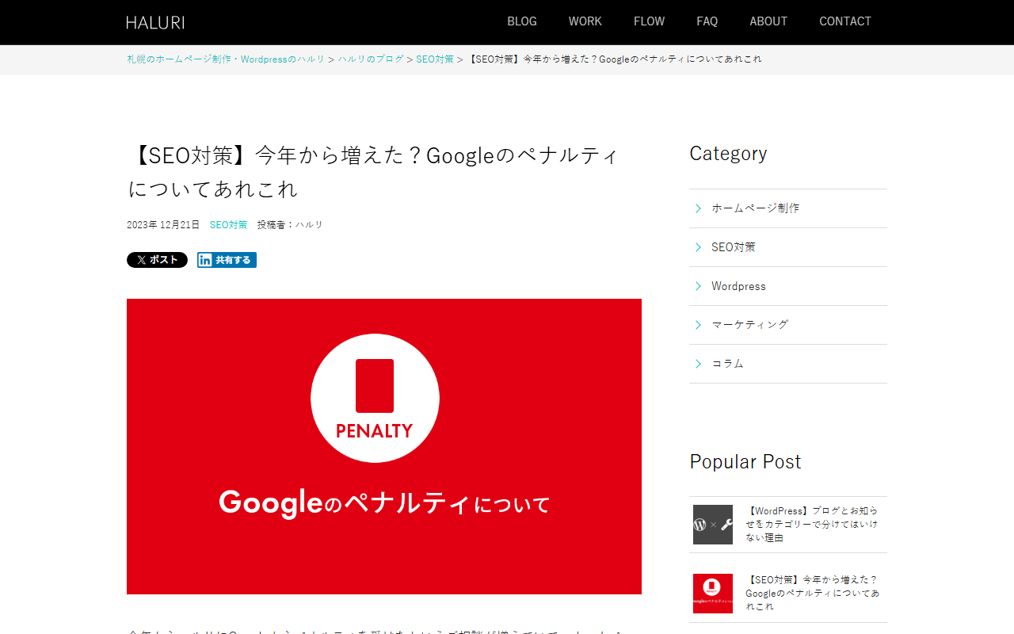Screen dimensions: 1014x634
Task: Click the post date 2023年 12月21日
Action: tap(163, 225)
